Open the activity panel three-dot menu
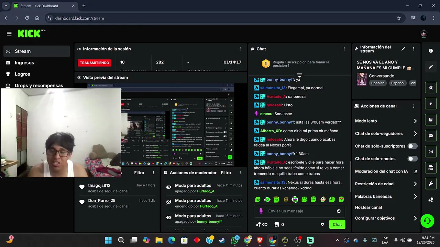Viewport: 440px width, 247px height. pos(153,173)
